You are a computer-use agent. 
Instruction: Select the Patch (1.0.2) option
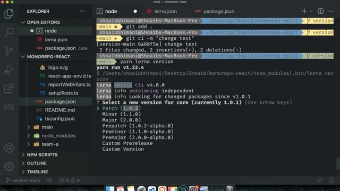point(122,108)
